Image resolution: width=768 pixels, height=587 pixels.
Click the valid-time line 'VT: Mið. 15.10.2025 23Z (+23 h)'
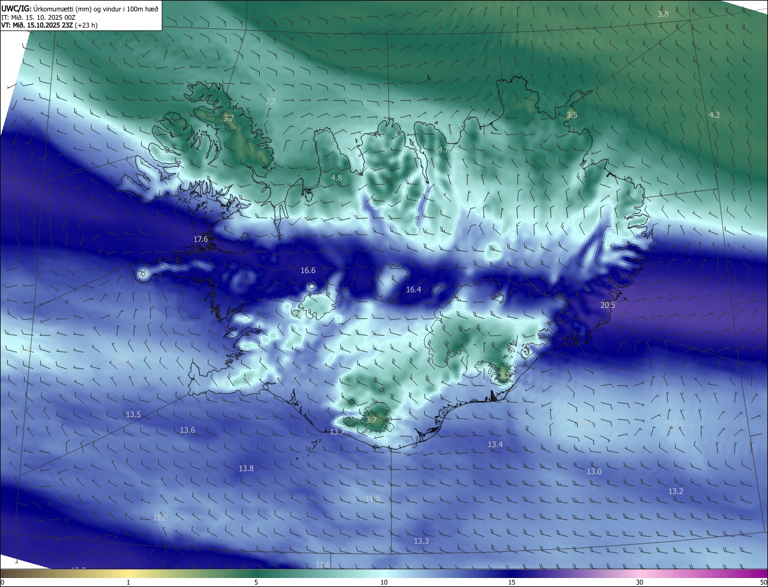point(49,25)
